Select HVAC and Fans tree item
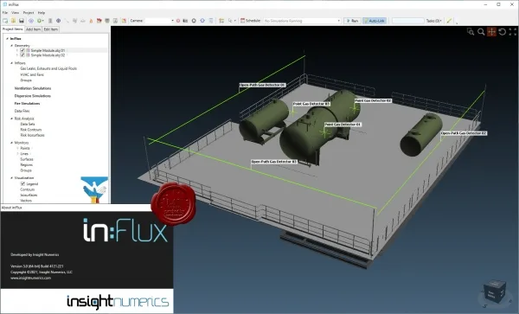Image resolution: width=519 pixels, height=314 pixels. (x=32, y=74)
